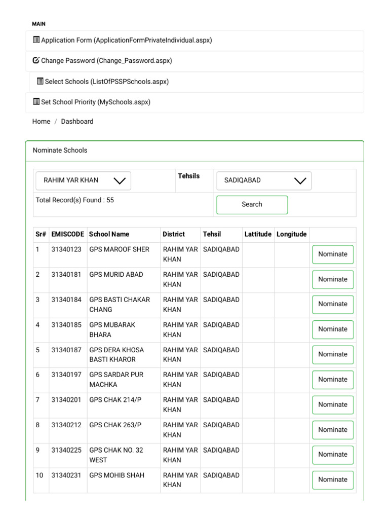Click school name GPS MOHIB SHAH
Image resolution: width=389 pixels, height=519 pixels.
coord(117,475)
